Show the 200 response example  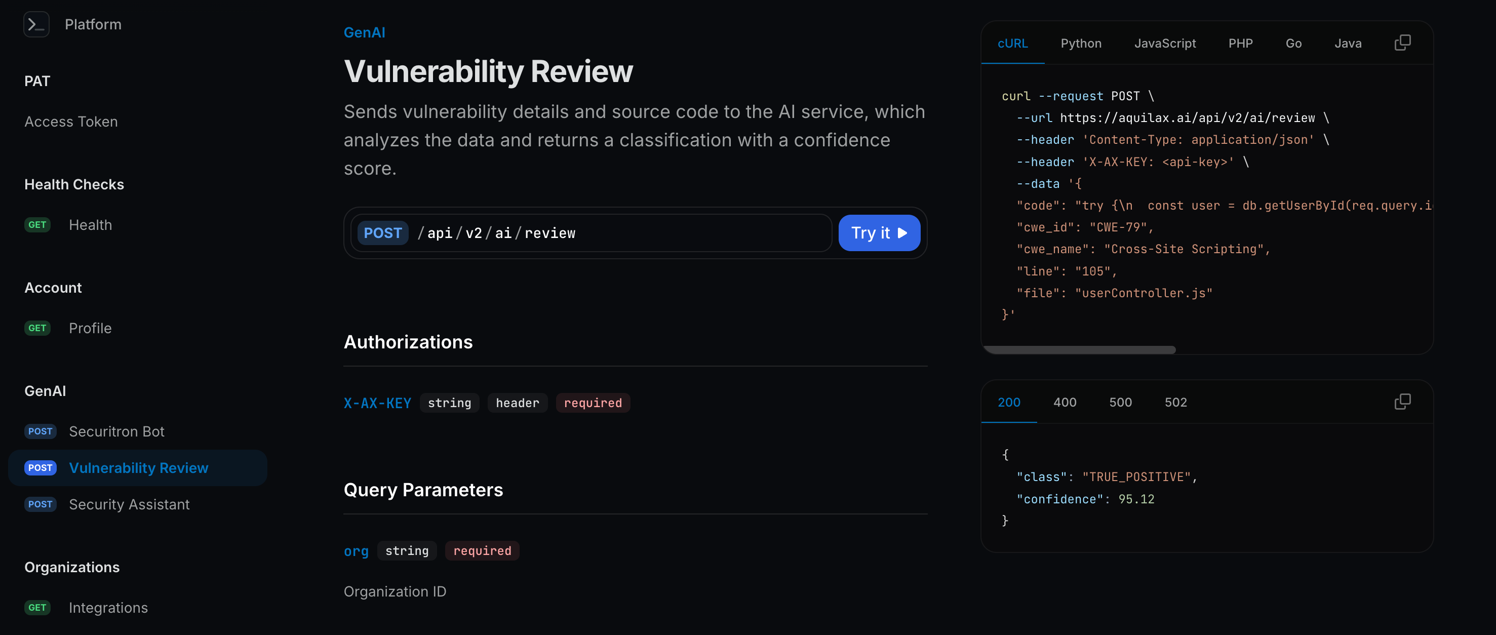1009,402
